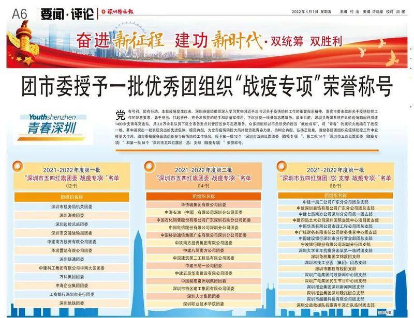414x318 pixels.
Task: Select the row "中国石化销售股份有限公司广东深圳石油分公司团委"
Action: (x=203, y=220)
